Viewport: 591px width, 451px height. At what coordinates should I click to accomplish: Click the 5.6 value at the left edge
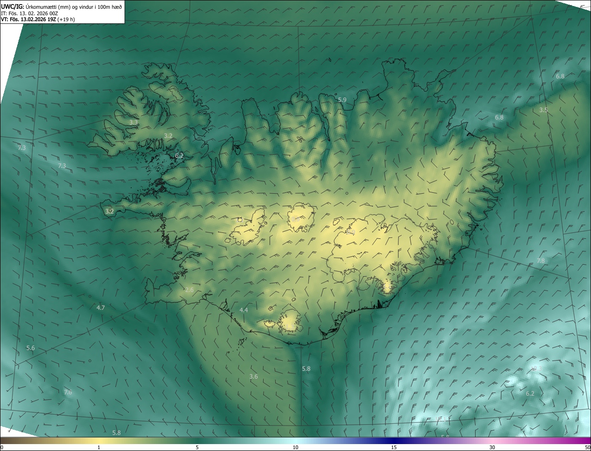[30, 348]
